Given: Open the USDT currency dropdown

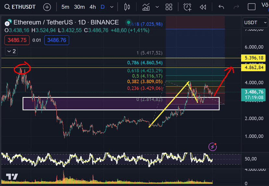Looking at the screenshot, I should click(x=255, y=22).
